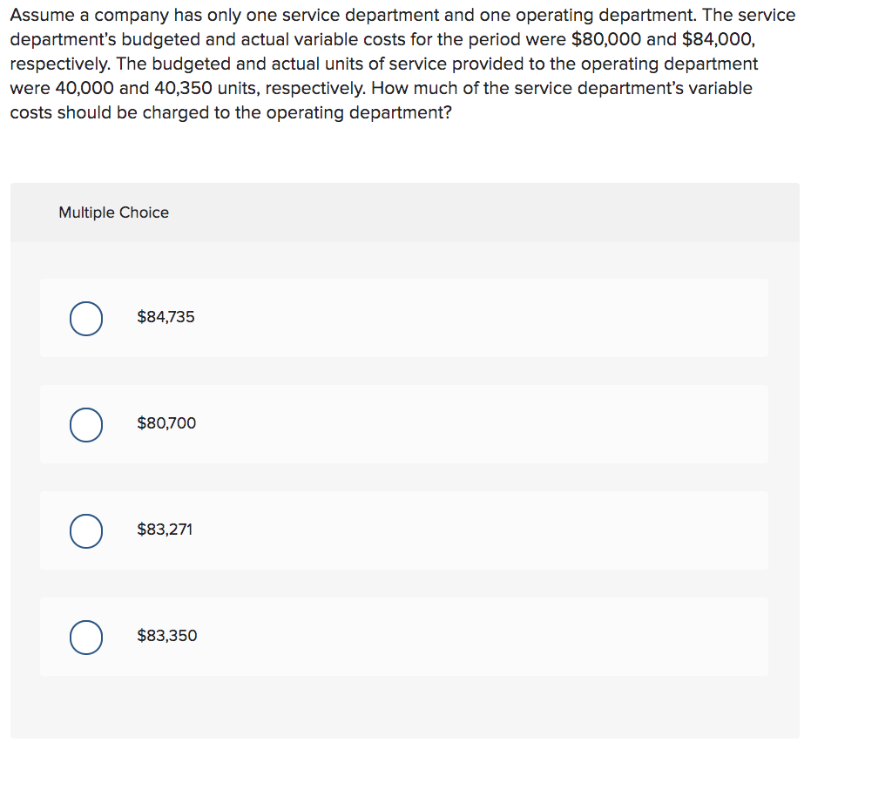
Task: Click the third answer option row
Action: [x=403, y=530]
